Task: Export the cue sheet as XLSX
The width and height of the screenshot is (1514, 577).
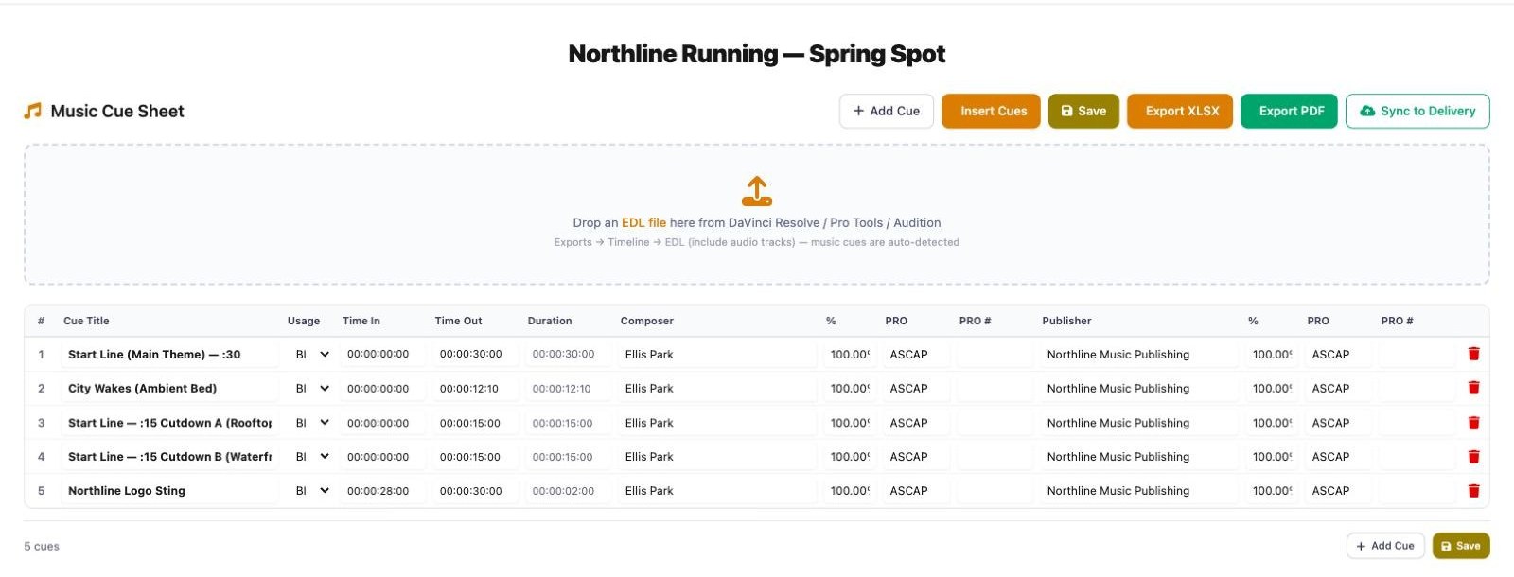Action: pyautogui.click(x=1180, y=111)
